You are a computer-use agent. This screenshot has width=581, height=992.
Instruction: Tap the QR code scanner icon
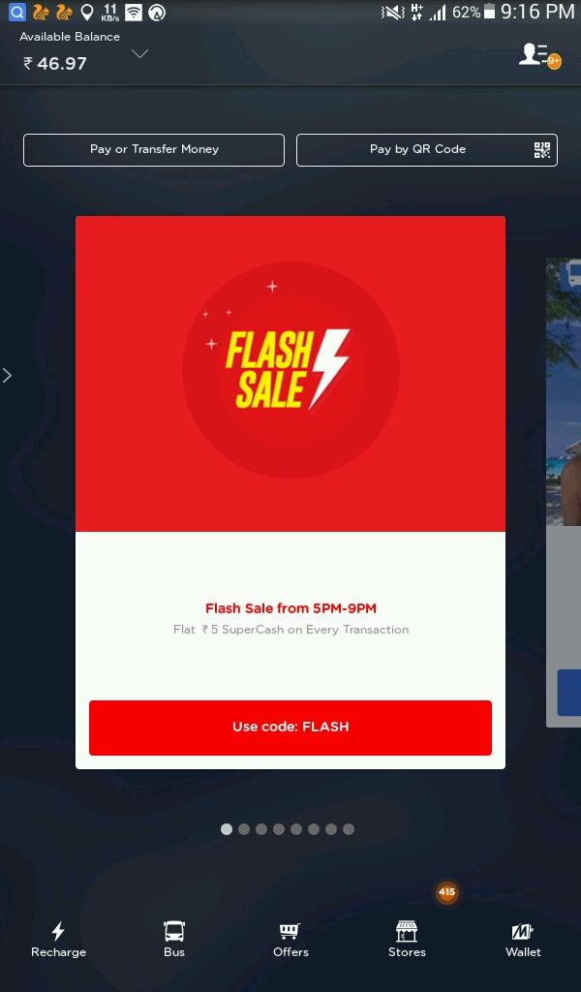point(542,150)
